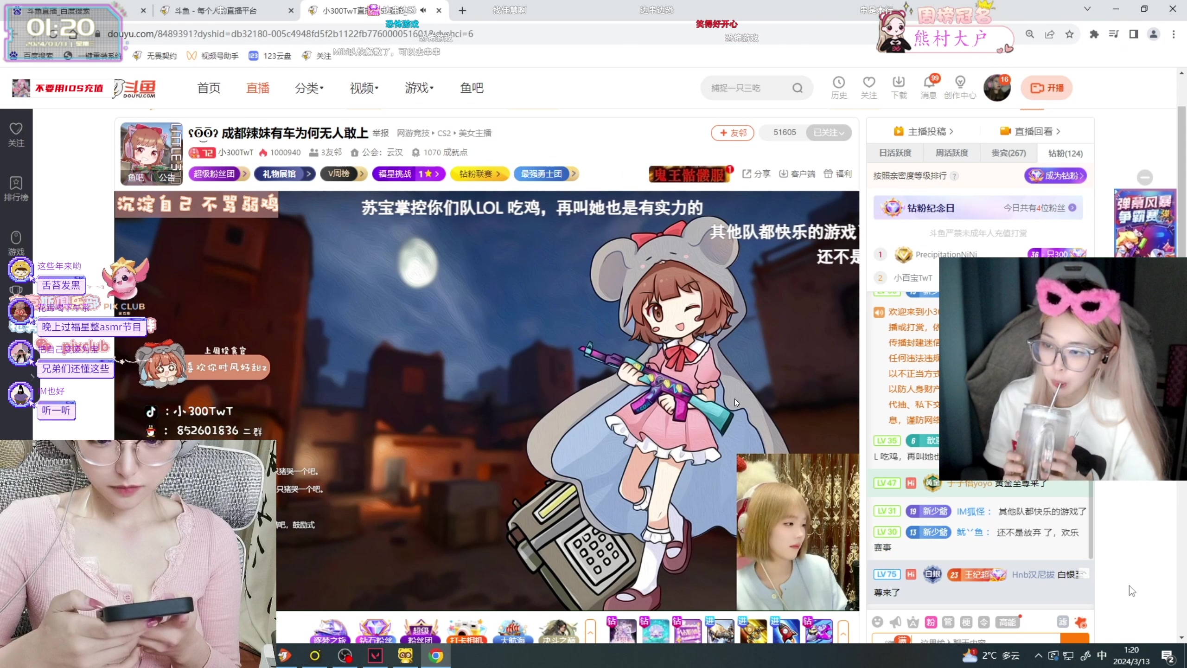Expand the 主播投稿 arrow link
This screenshot has height=668, width=1187.
click(923, 131)
